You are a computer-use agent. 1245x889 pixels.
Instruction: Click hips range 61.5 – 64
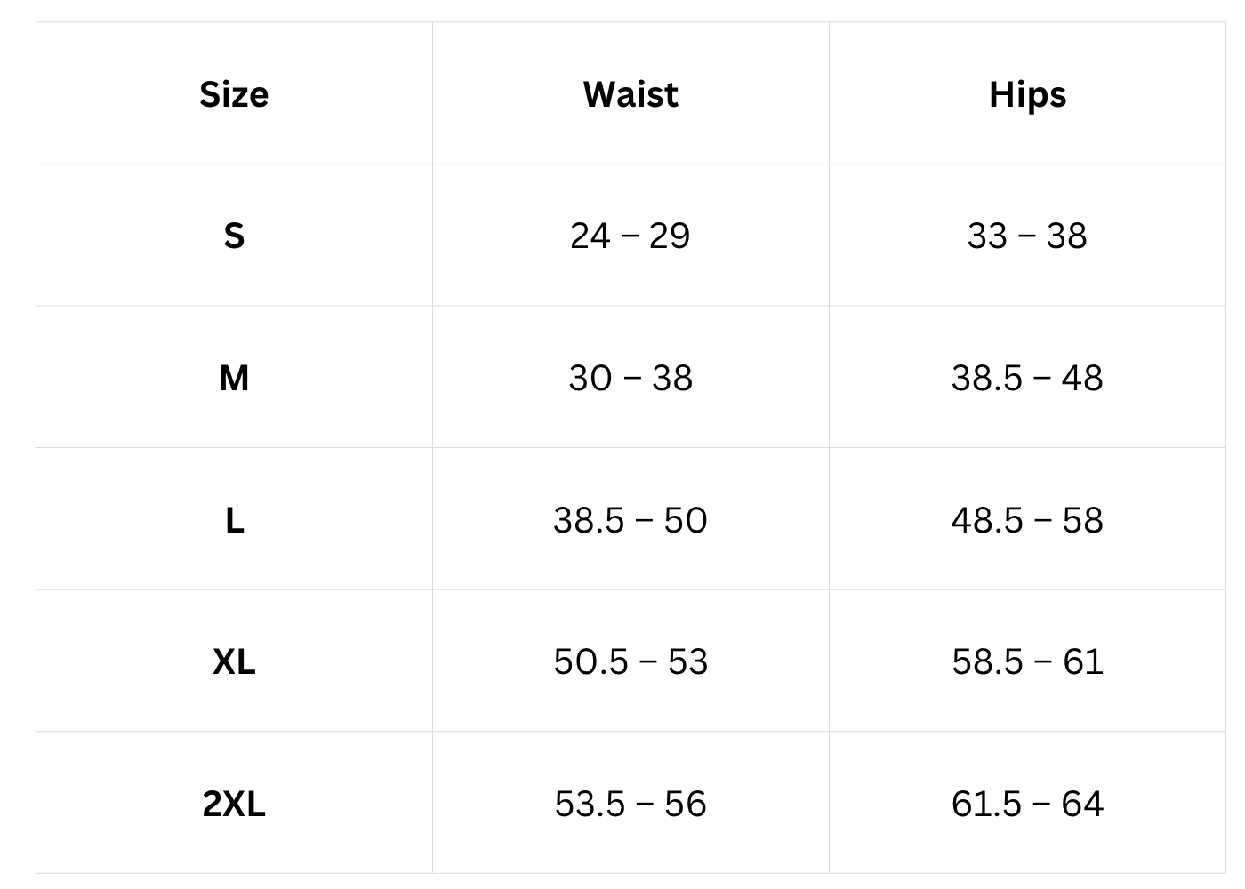(x=1027, y=804)
